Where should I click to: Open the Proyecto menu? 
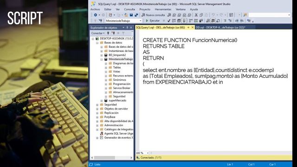145,9
